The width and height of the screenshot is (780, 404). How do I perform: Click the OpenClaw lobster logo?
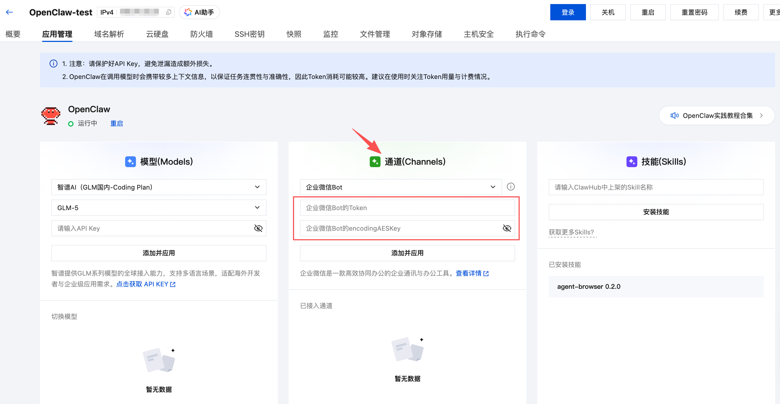[x=51, y=116]
